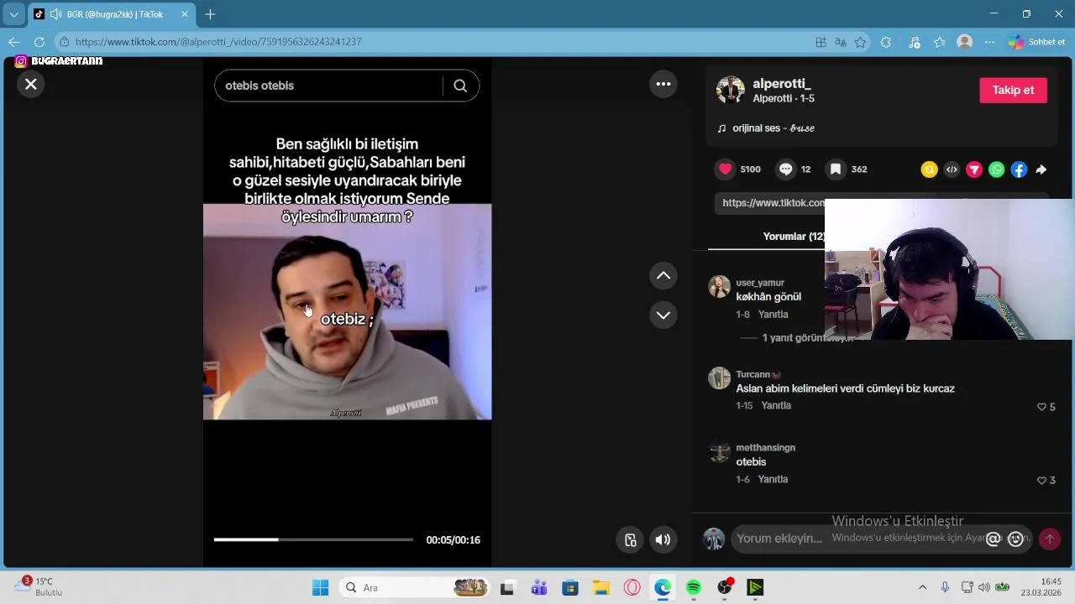Share the video to WhatsApp
Screen dimensions: 1075x604
(x=996, y=169)
